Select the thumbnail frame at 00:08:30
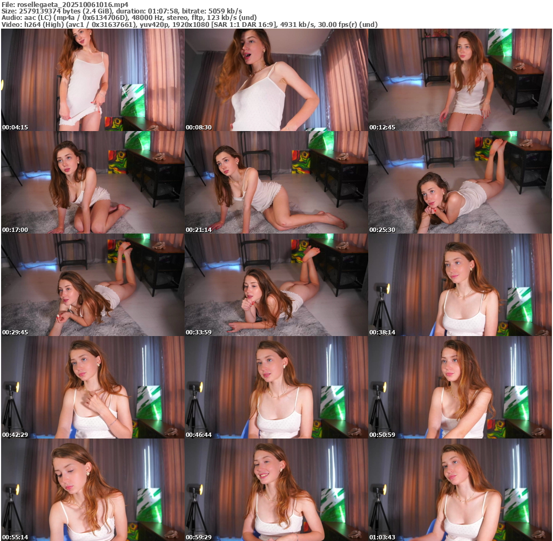The image size is (553, 541). (276, 80)
